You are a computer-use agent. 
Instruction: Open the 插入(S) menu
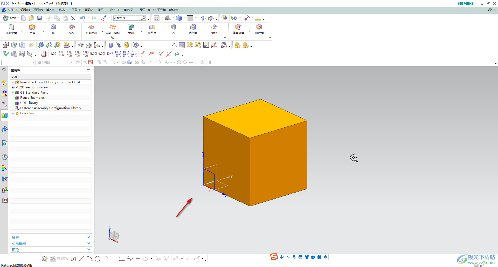(51, 10)
